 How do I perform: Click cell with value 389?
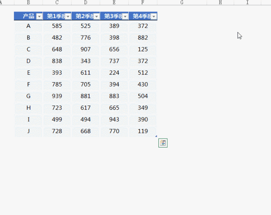tap(114, 26)
